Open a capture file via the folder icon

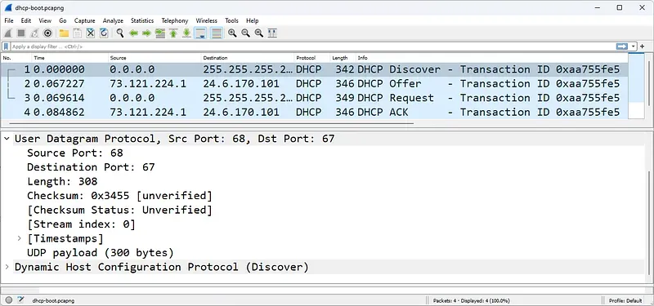(x=64, y=33)
